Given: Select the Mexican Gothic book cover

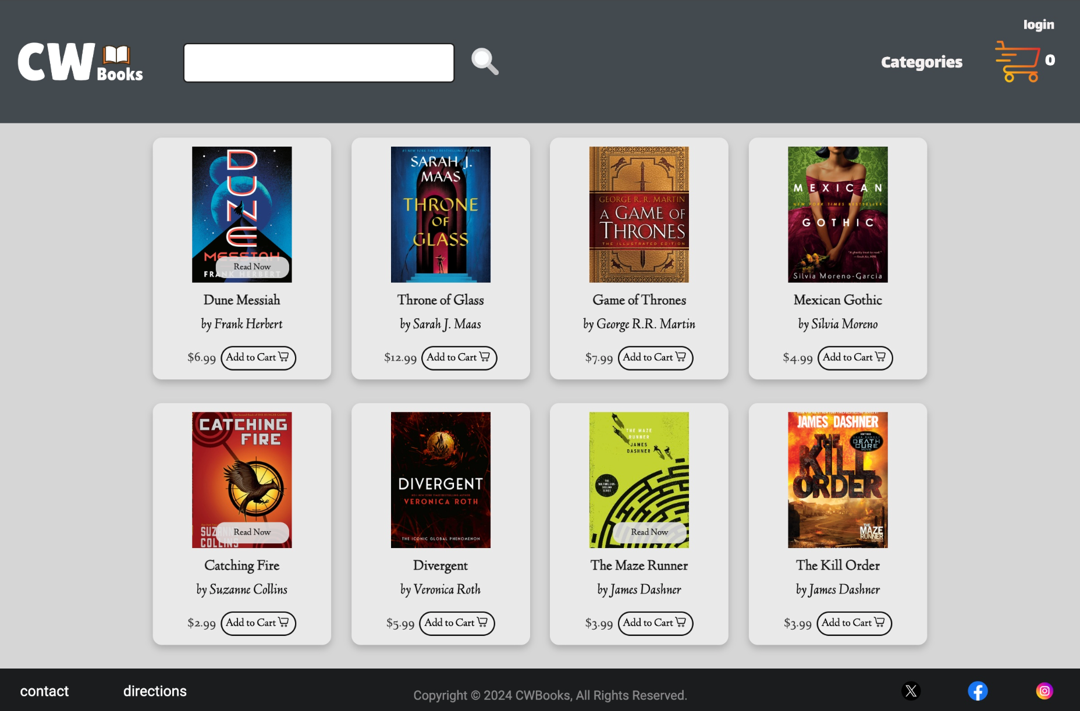Looking at the screenshot, I should (x=837, y=214).
